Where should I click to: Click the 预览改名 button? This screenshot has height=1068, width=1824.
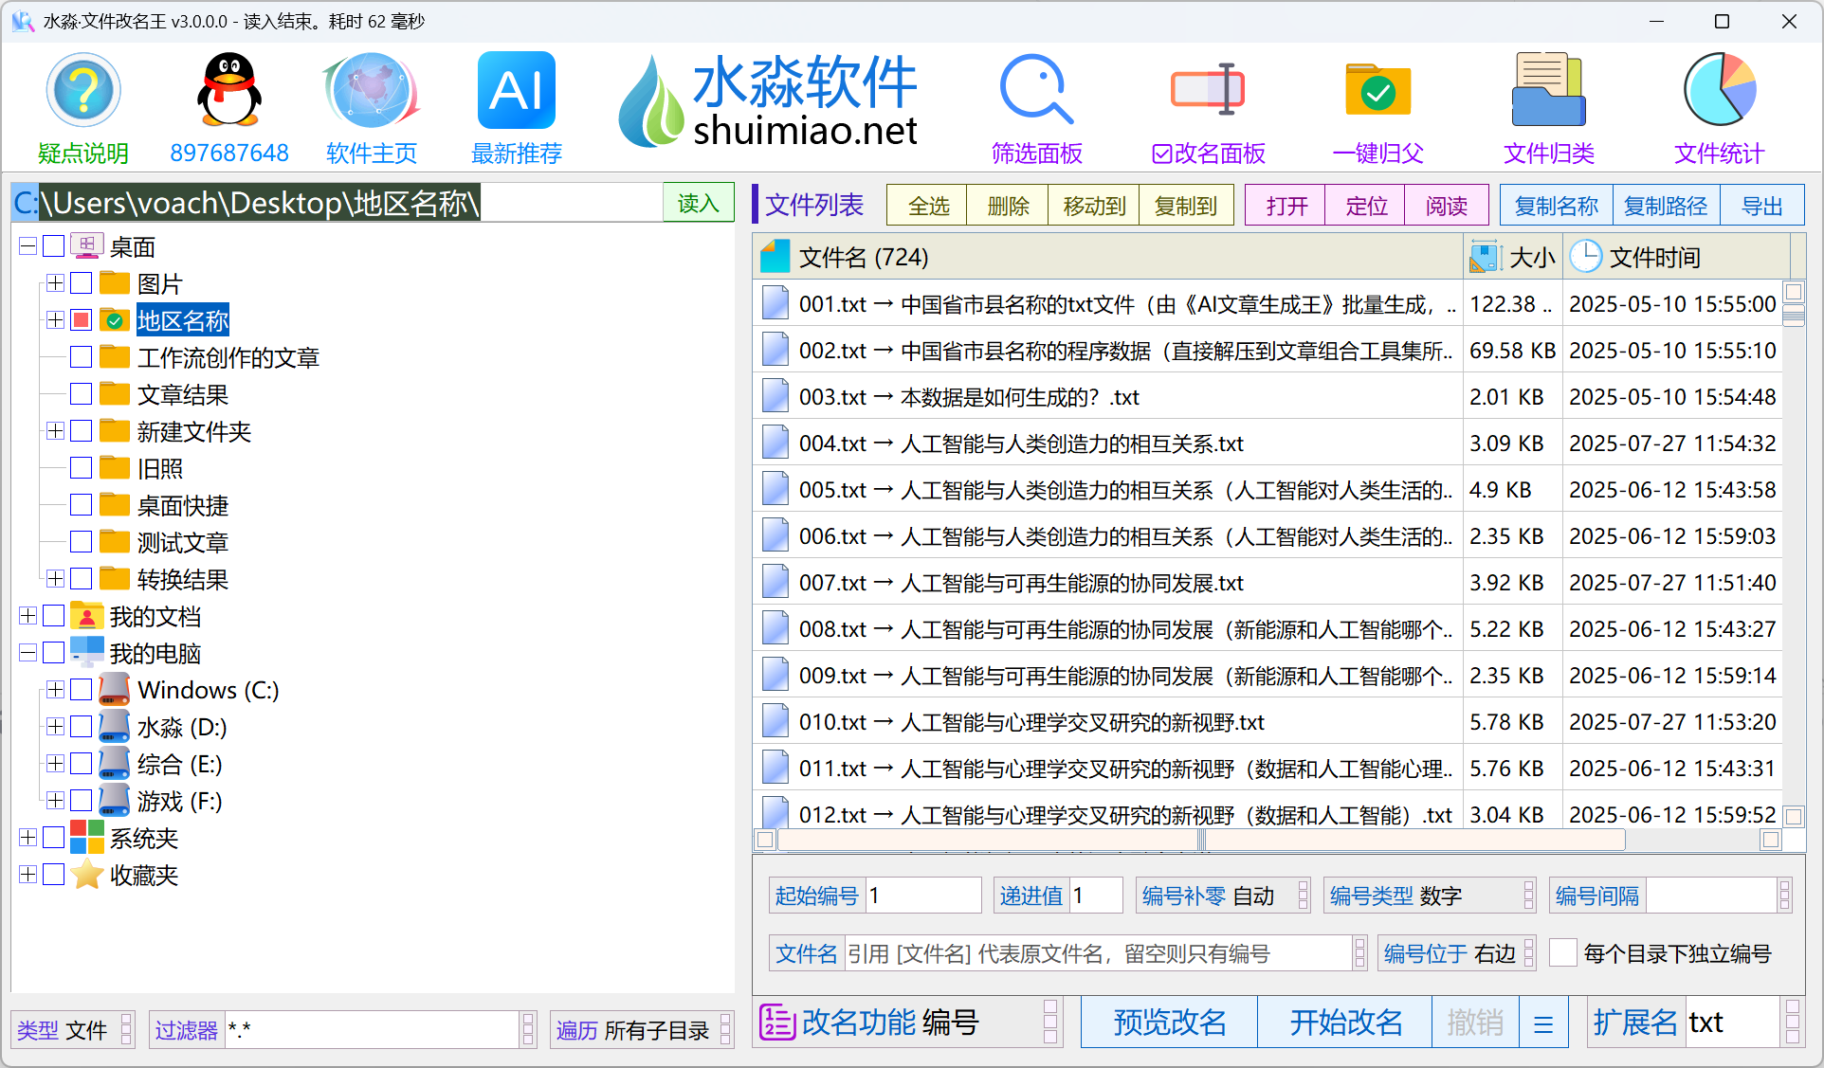click(x=1169, y=1022)
